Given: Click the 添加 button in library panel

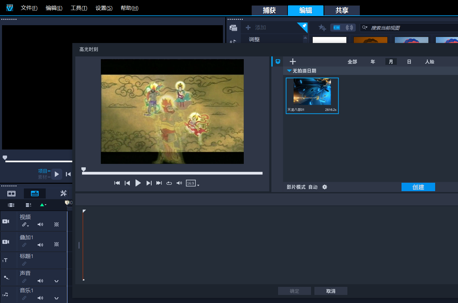Looking at the screenshot, I should 256,28.
